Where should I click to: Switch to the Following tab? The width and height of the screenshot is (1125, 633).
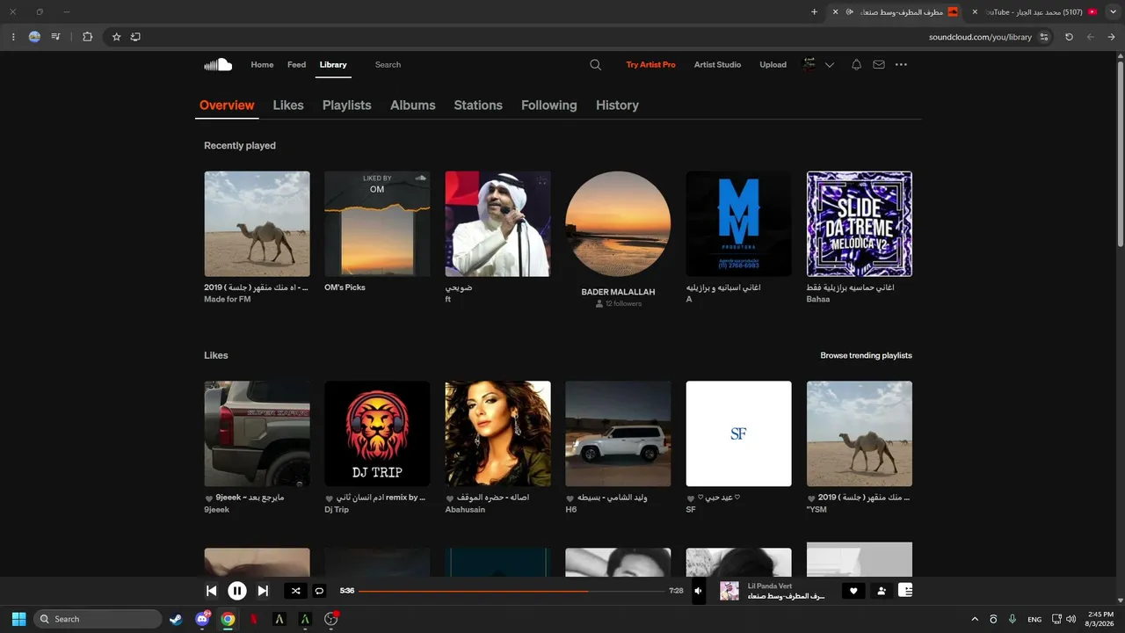[x=549, y=105]
